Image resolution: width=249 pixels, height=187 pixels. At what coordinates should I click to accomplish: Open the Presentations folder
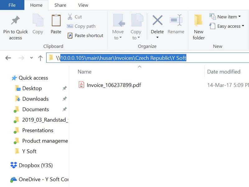[38, 130]
